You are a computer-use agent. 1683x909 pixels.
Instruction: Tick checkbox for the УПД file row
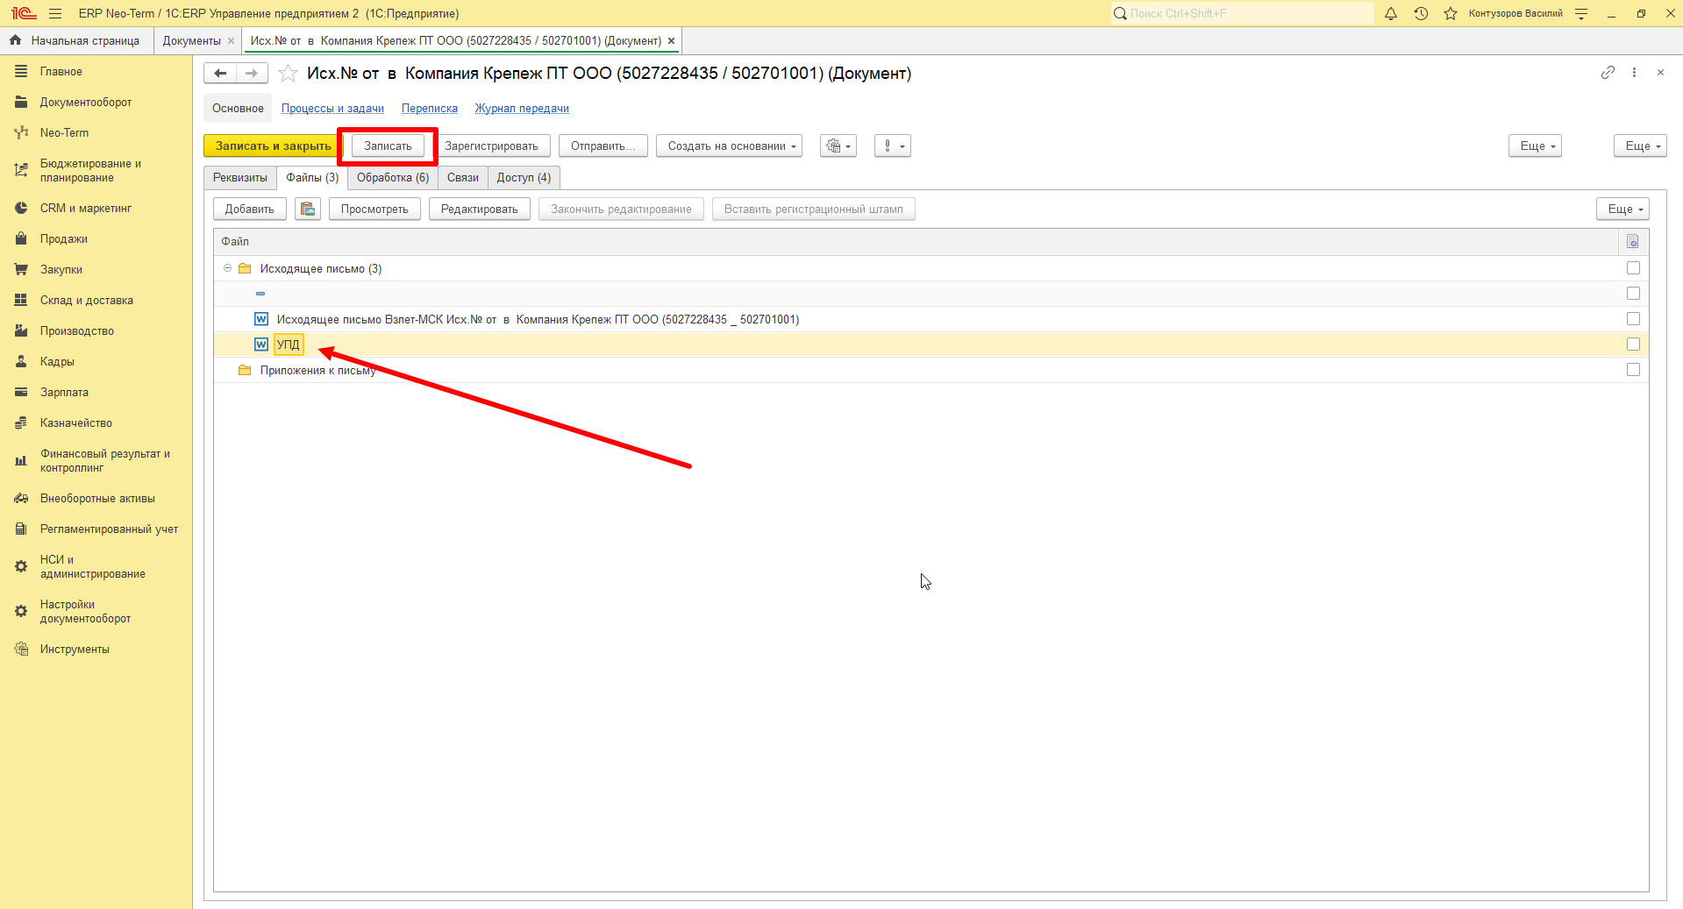tap(1633, 344)
